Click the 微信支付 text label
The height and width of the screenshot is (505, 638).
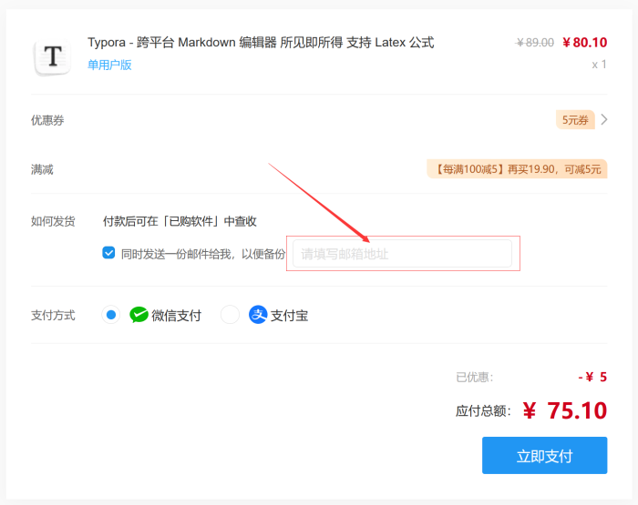coord(177,315)
